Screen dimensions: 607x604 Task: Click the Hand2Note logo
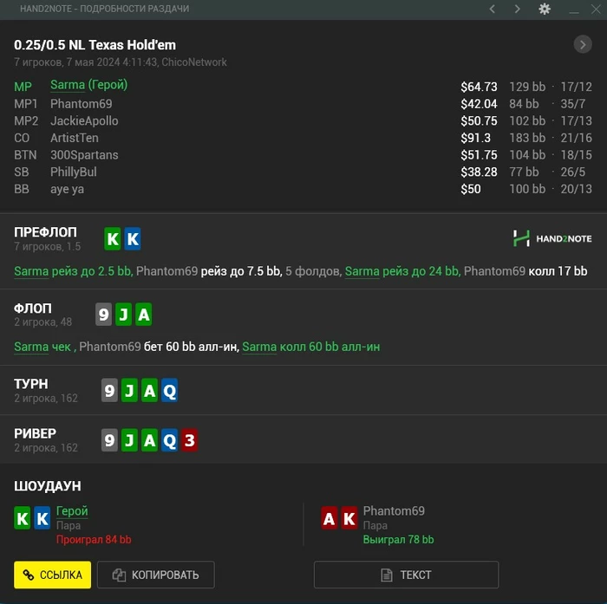pyautogui.click(x=552, y=238)
